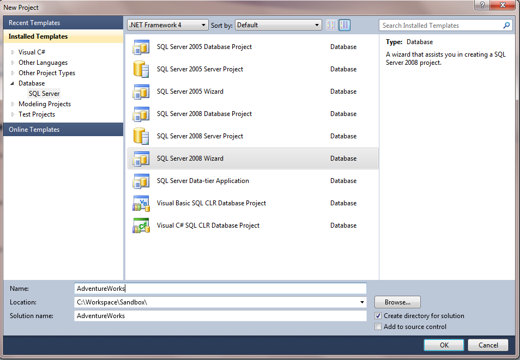Screen dimensions: 520x360
Task: Pick the SQL Server 2005 Server Project icon
Action: [x=141, y=69]
